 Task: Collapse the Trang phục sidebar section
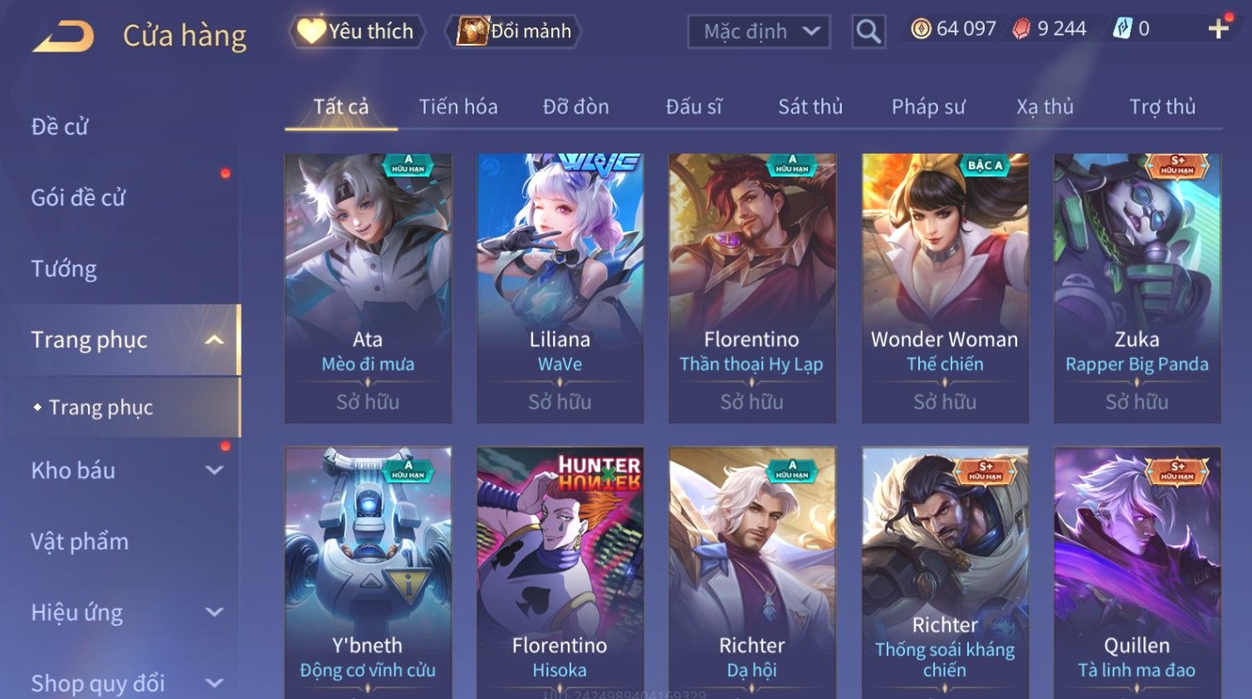(x=214, y=340)
